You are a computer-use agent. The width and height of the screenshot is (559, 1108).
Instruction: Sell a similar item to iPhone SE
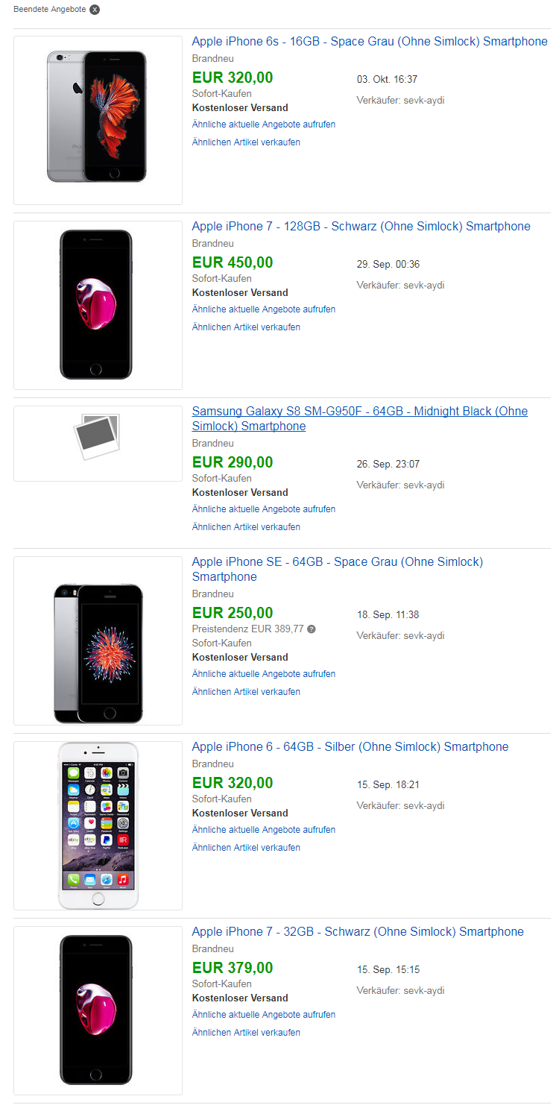coord(246,692)
